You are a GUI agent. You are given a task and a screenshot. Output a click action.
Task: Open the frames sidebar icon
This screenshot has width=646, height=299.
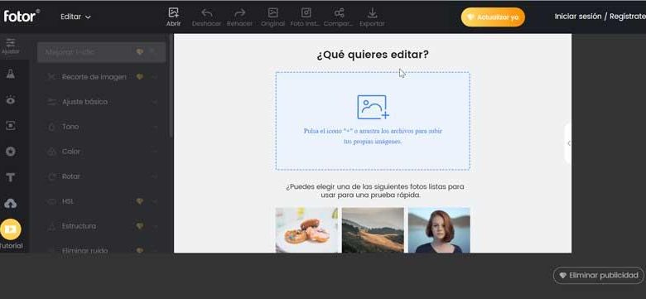coord(10,126)
